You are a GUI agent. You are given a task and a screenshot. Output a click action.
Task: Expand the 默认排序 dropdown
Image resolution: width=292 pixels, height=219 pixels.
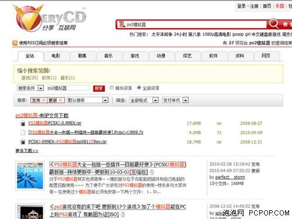88,100
